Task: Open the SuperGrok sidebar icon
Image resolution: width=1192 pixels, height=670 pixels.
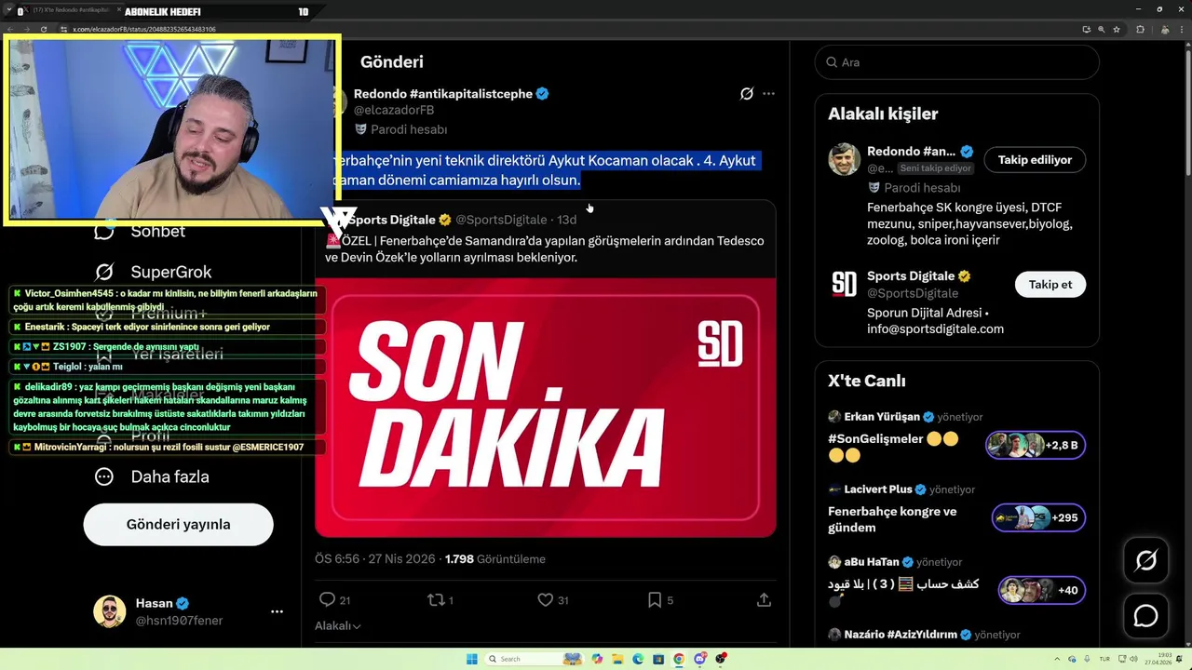Action: click(x=104, y=272)
